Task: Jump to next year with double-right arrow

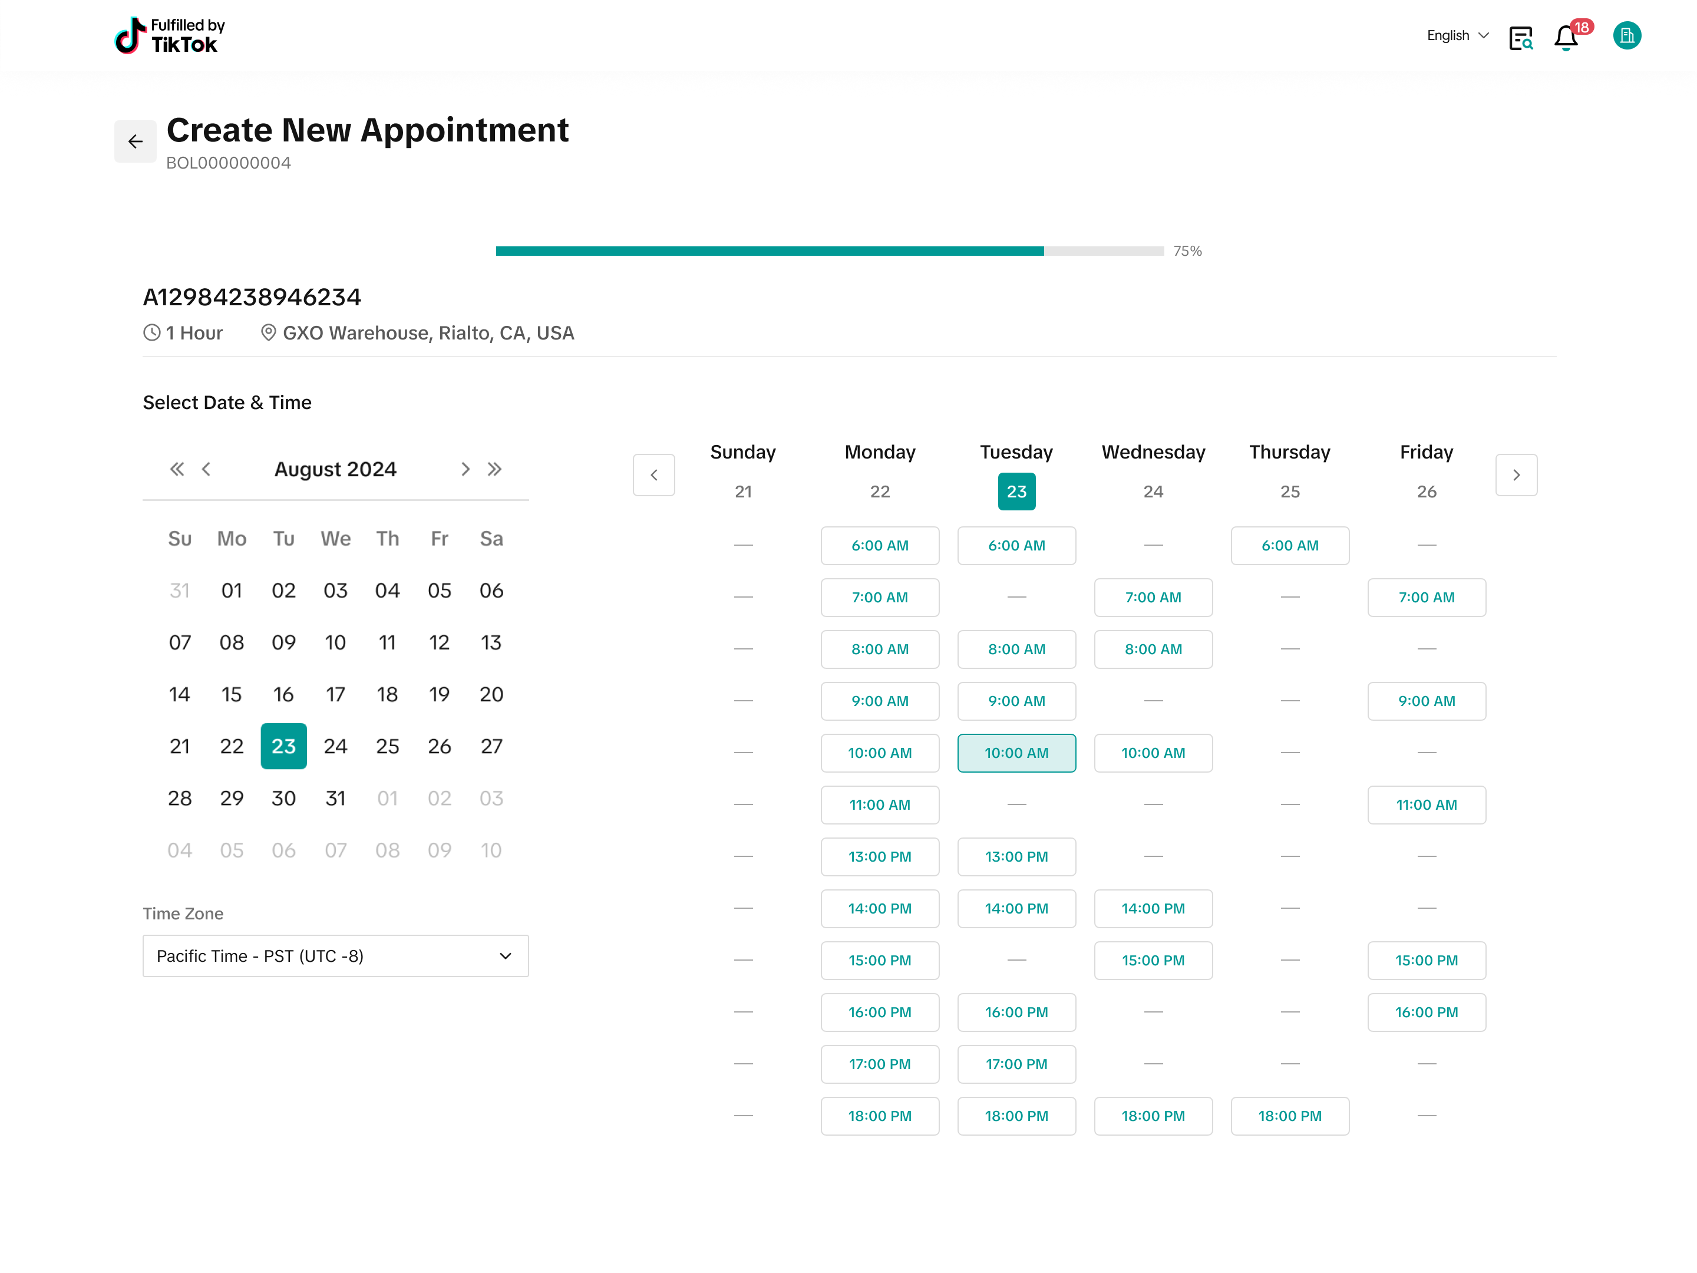Action: pyautogui.click(x=495, y=469)
